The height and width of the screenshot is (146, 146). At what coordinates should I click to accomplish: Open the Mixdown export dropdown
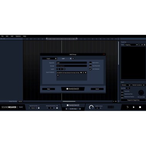(126, 85)
